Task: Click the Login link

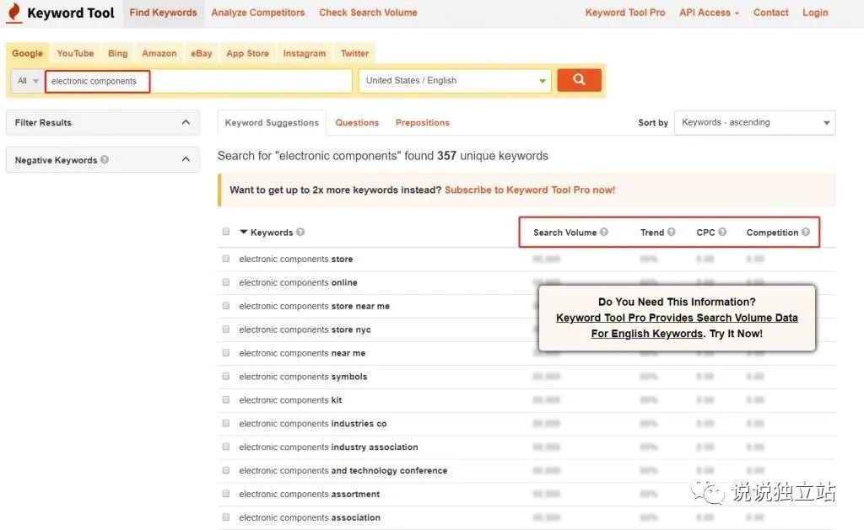Action: click(815, 13)
